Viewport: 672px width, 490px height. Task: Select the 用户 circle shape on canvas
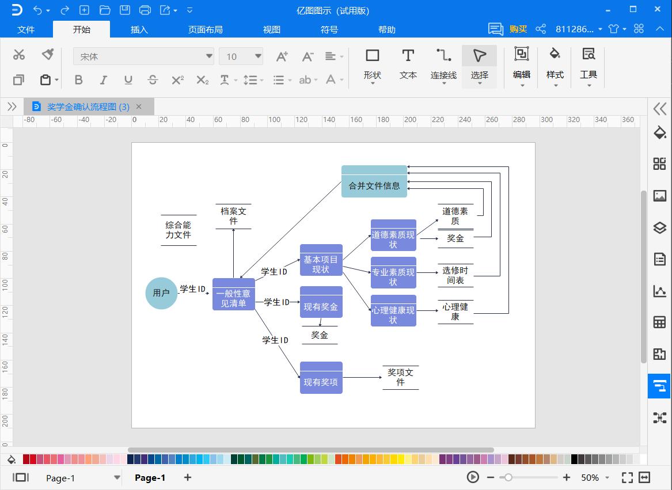161,293
